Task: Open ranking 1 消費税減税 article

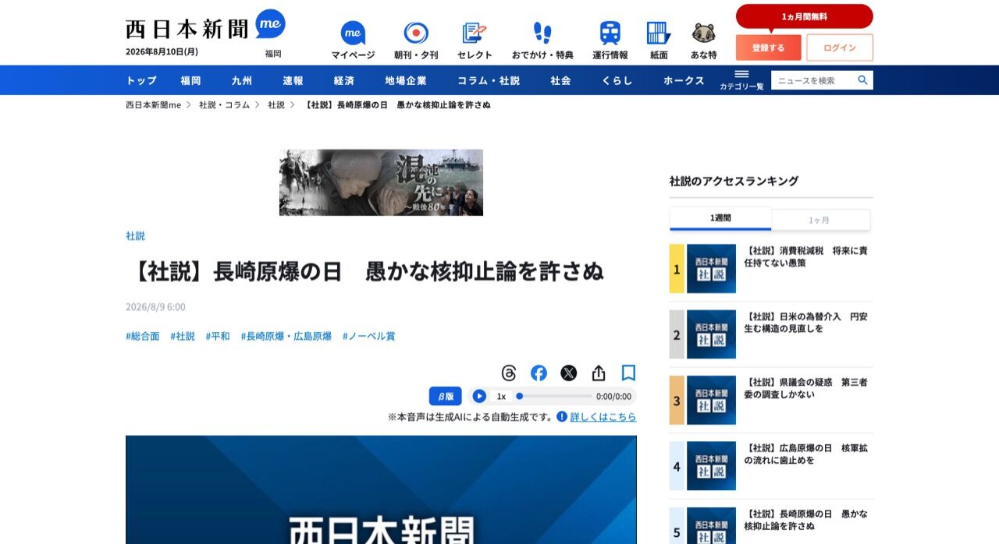Action: (807, 256)
